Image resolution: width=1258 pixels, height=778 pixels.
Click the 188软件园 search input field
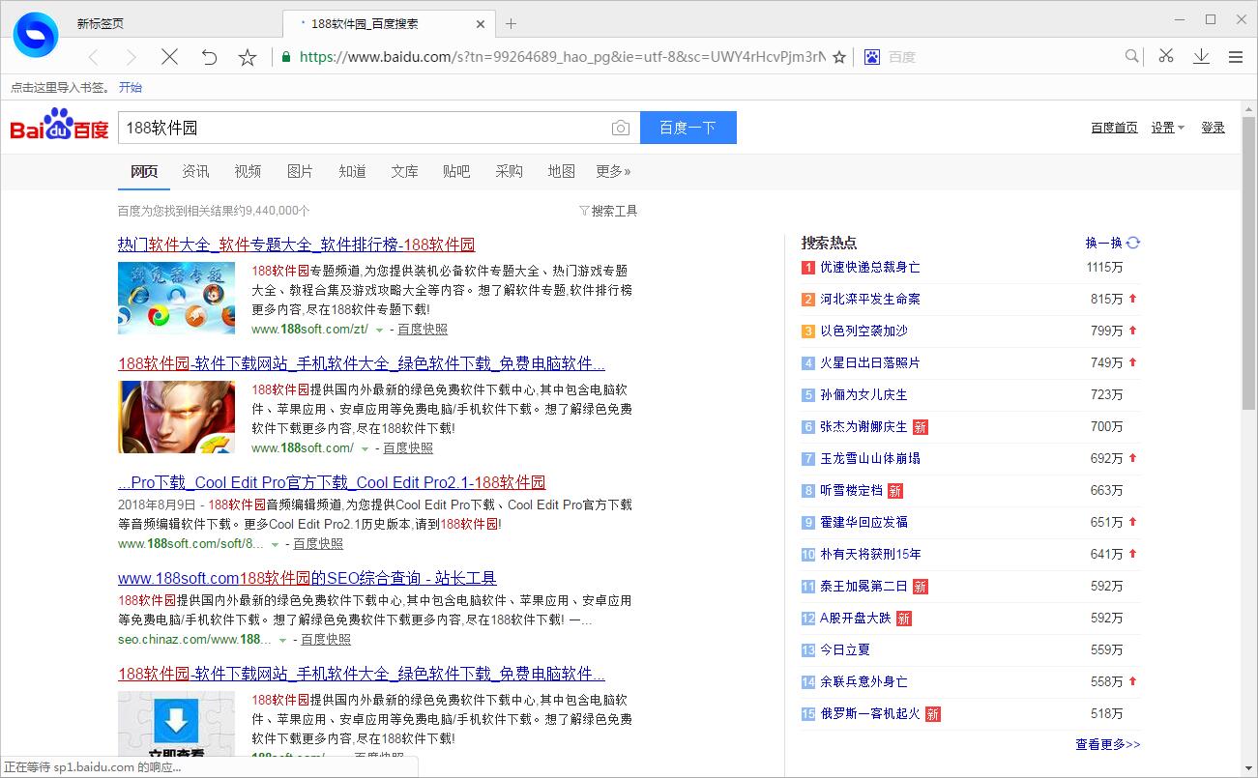pos(363,128)
